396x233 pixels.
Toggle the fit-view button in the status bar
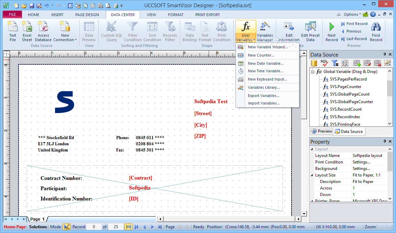(x=128, y=227)
